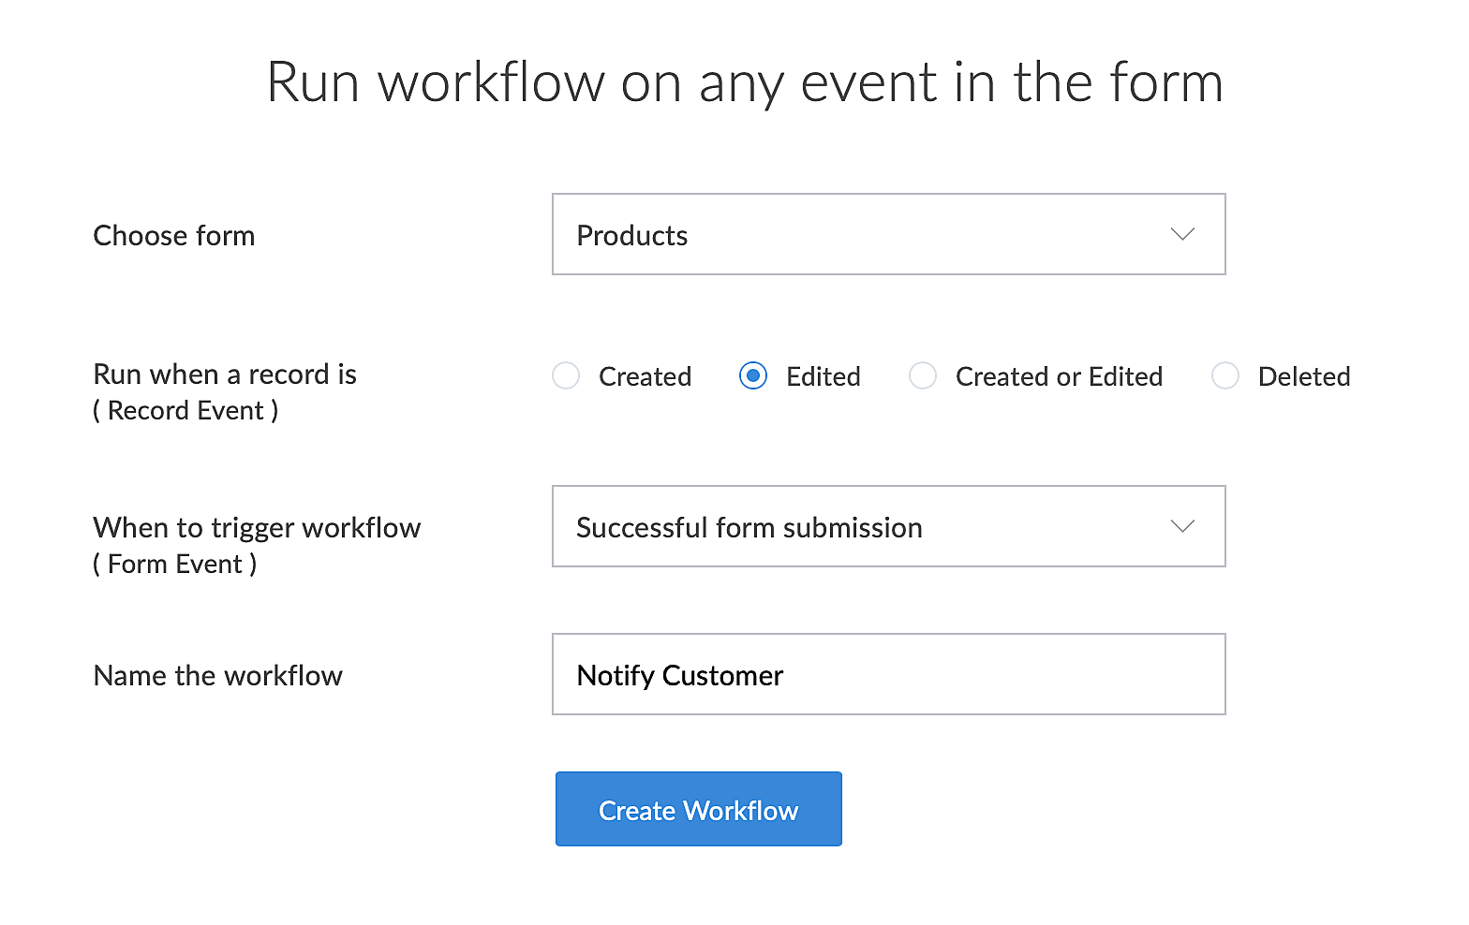This screenshot has height=925, width=1469.
Task: Select the Created radio button
Action: pos(566,376)
